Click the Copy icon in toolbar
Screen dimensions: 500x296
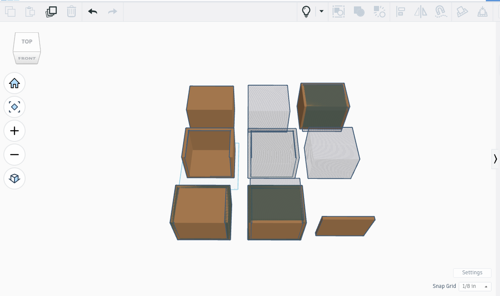(x=10, y=11)
